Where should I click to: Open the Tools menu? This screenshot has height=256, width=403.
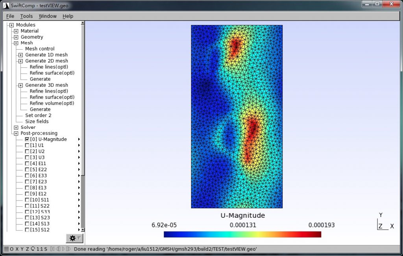[26, 16]
